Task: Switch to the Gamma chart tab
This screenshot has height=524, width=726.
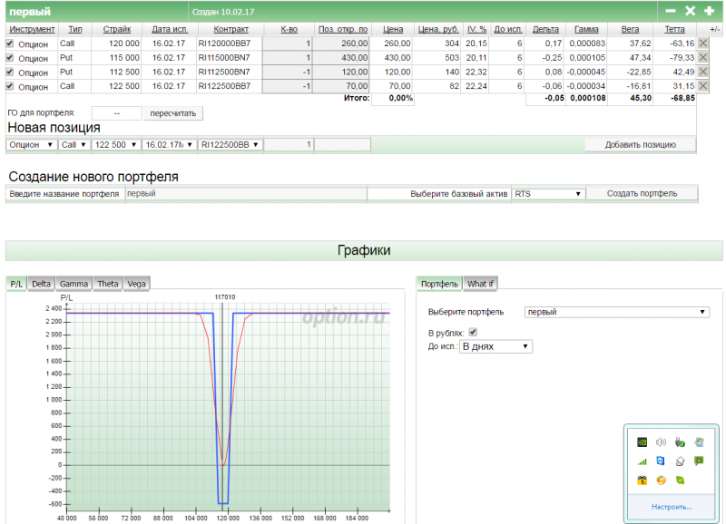Action: pyautogui.click(x=74, y=284)
